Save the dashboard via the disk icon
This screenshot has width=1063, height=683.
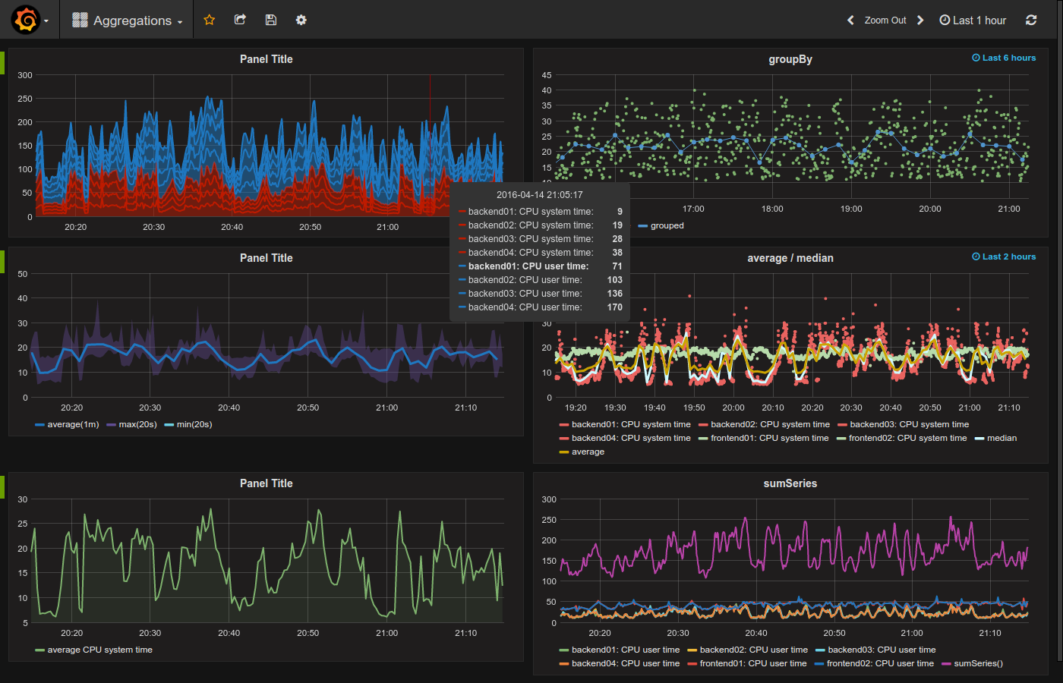(270, 20)
